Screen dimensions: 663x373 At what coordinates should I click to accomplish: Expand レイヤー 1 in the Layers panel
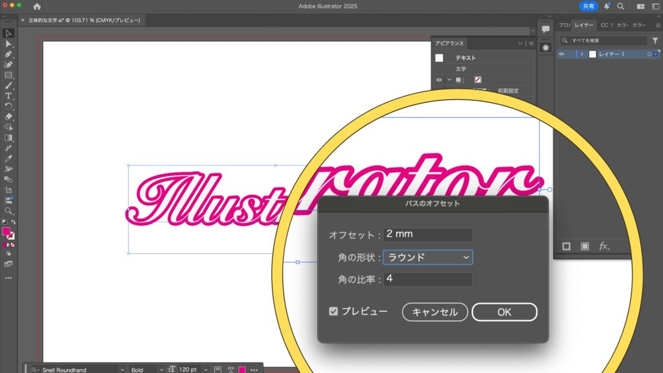582,54
